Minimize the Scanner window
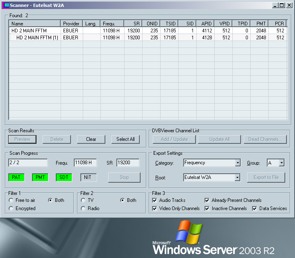295x258 pixels. click(275, 5)
